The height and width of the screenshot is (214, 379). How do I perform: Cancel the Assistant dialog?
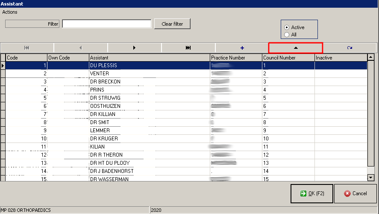[355, 193]
